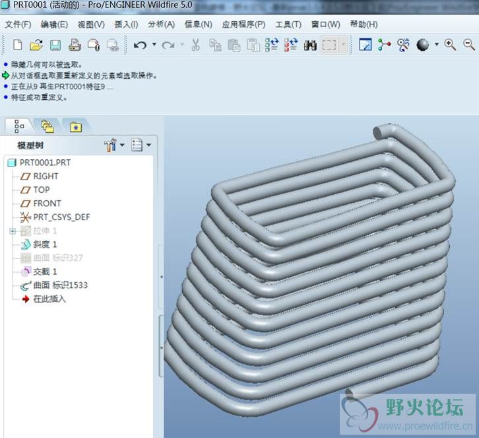This screenshot has height=438, width=479.
Task: Click the Paste icon
Action: click(x=234, y=45)
